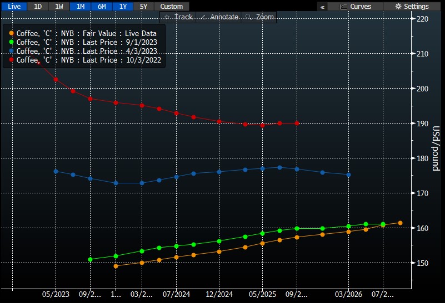Toggle the 1Y comparison range
This screenshot has height=303, width=445.
tap(123, 6)
